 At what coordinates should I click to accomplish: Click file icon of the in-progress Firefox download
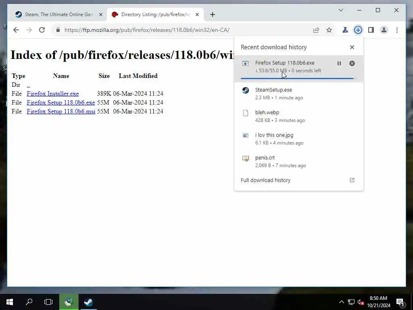pos(246,63)
